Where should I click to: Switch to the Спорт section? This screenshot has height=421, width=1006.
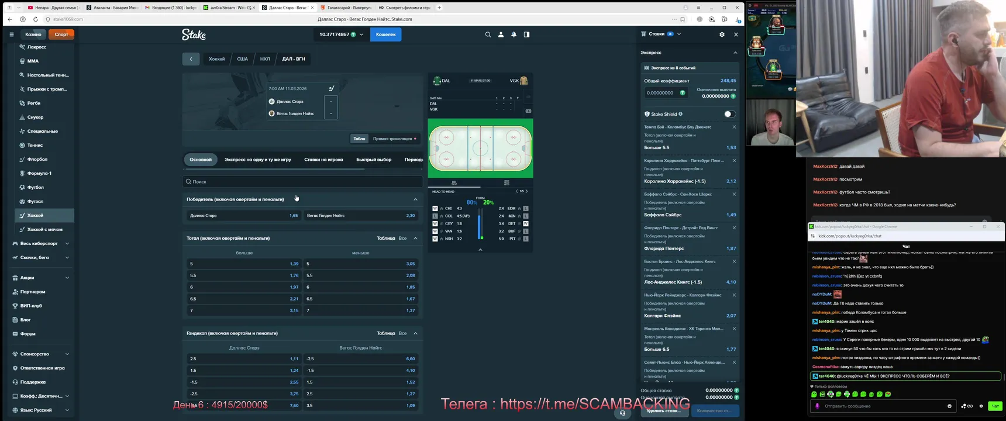tap(61, 34)
